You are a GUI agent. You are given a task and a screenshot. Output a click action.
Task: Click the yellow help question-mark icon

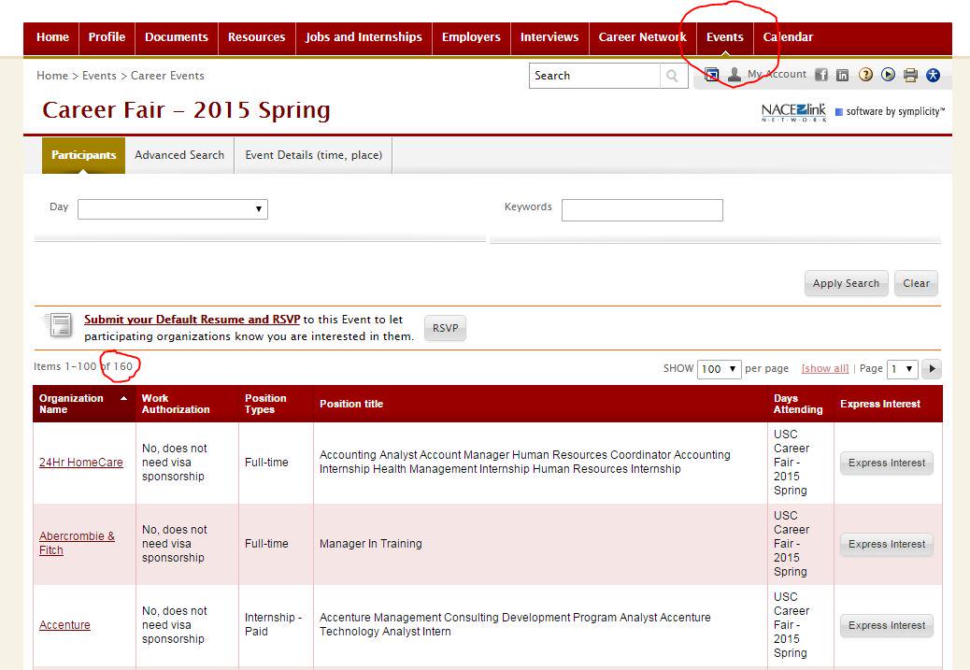[x=865, y=75]
